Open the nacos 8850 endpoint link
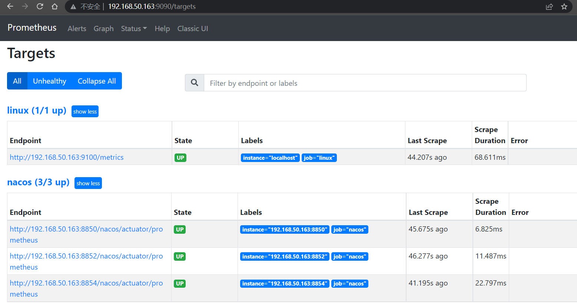 [86, 234]
